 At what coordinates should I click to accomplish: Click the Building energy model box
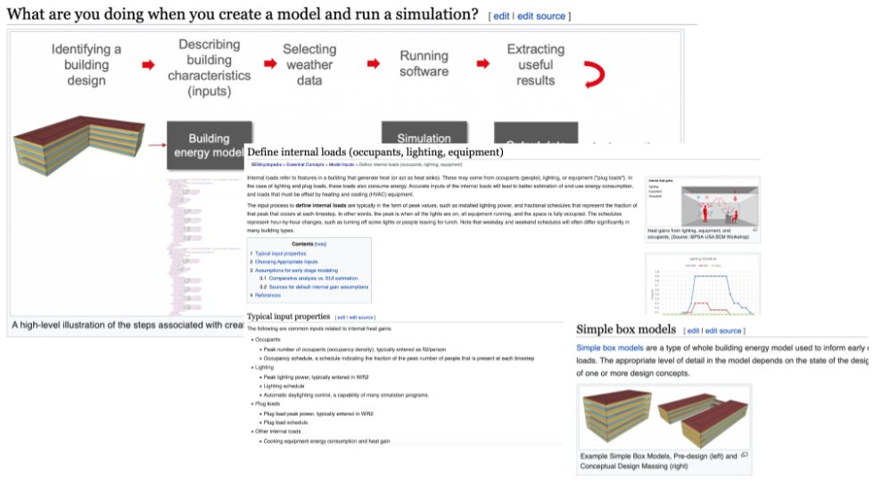(x=209, y=145)
